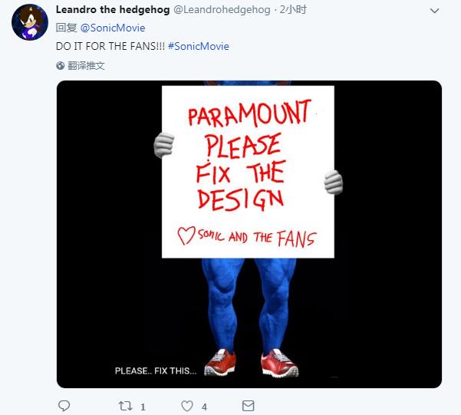Click the reply speech bubble icon

coord(64,406)
